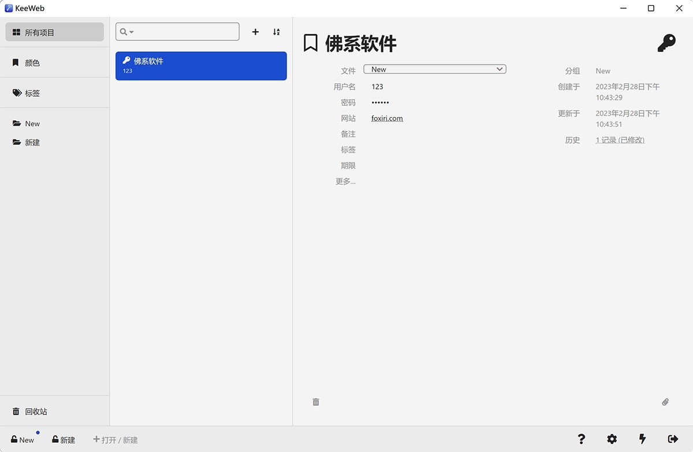
Task: Open password generator lightning icon
Action: (x=642, y=439)
